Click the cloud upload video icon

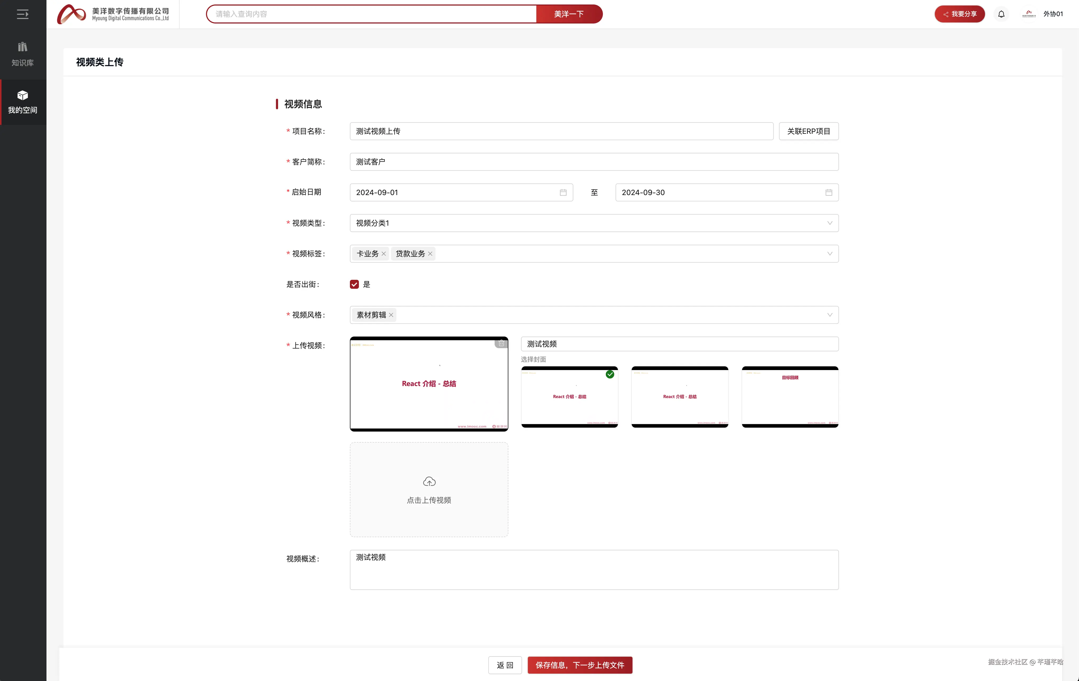(x=429, y=482)
